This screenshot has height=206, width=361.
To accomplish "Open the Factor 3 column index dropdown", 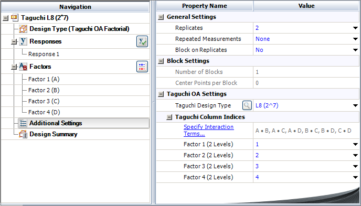I will point(355,167).
